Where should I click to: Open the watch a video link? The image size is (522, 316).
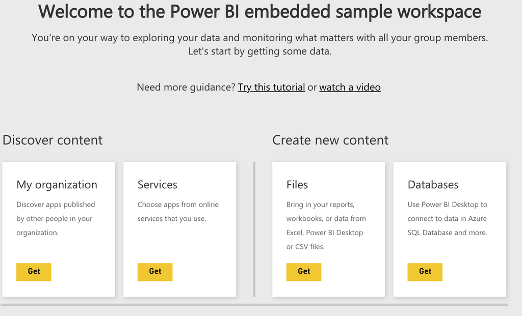[350, 87]
